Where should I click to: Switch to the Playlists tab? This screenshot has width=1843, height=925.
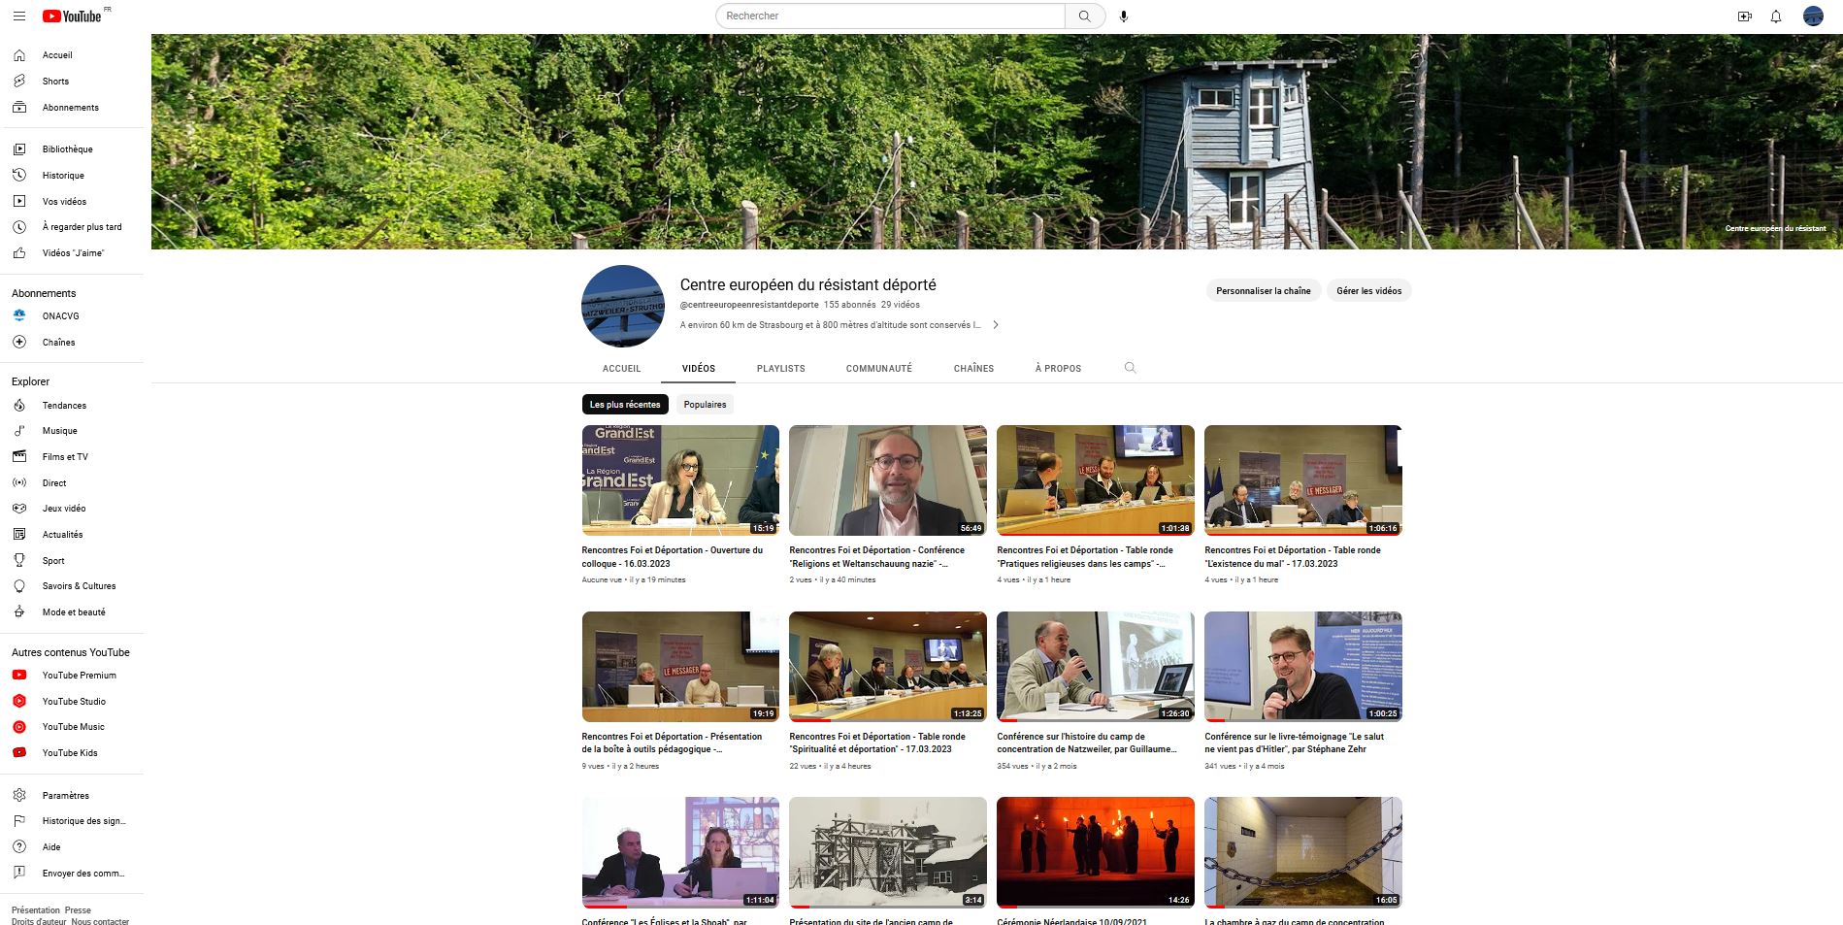(x=780, y=369)
